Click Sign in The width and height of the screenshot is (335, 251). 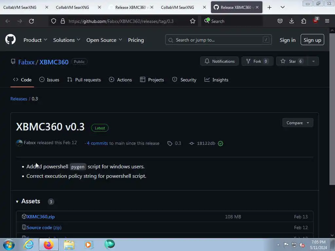coord(288,40)
